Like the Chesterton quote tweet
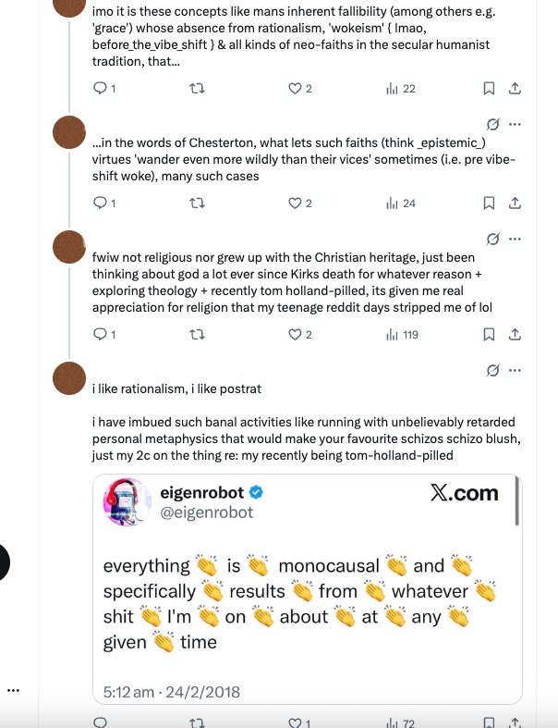 (296, 204)
